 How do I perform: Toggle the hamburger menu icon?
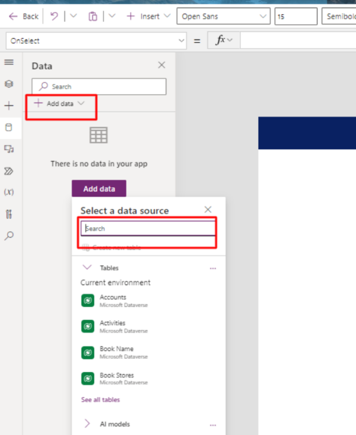[9, 62]
